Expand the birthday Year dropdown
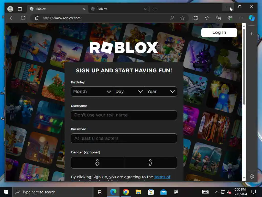 pyautogui.click(x=161, y=92)
